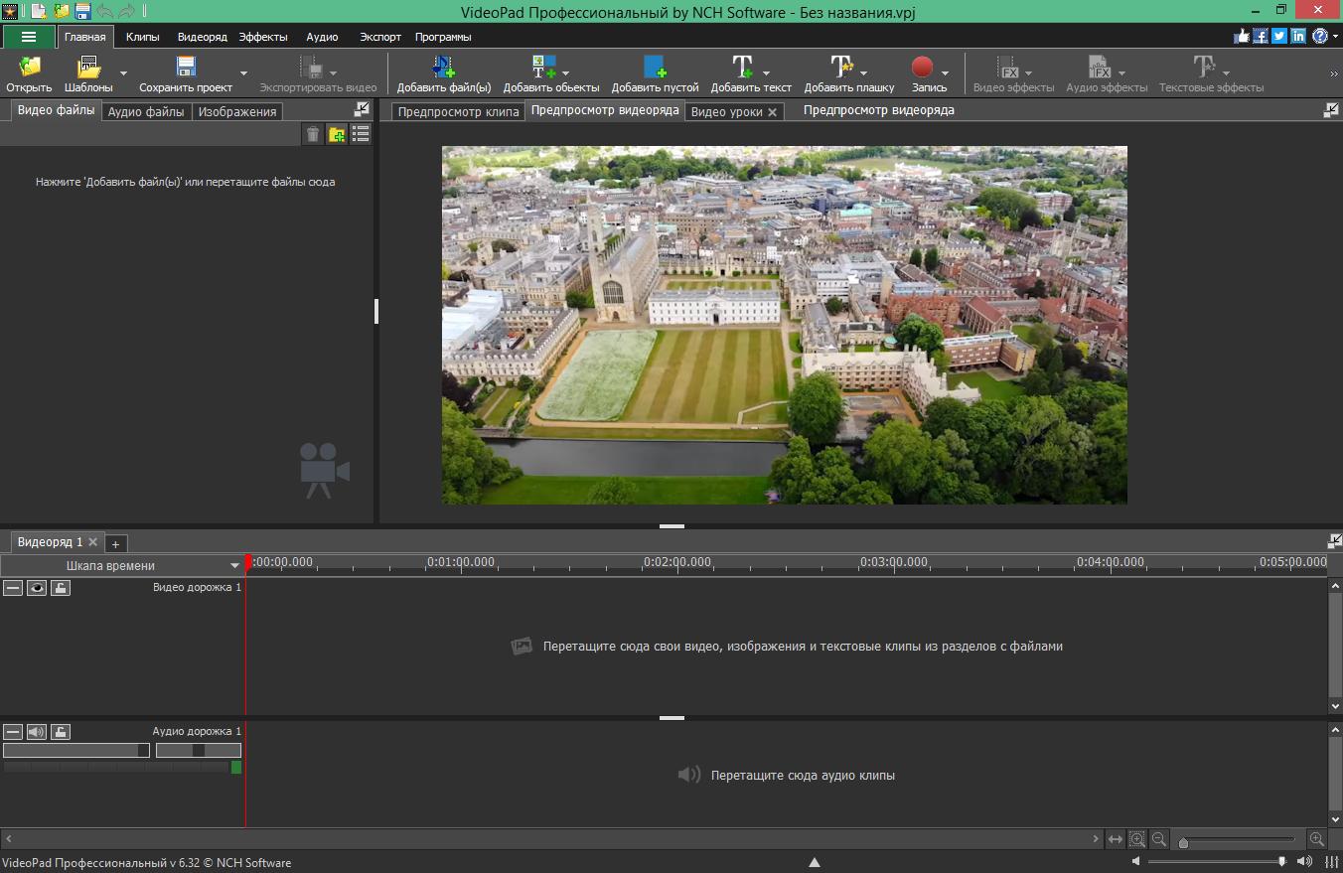Screen dimensions: 1343x873
Task: Click the red Record button icon
Action: click(x=923, y=67)
